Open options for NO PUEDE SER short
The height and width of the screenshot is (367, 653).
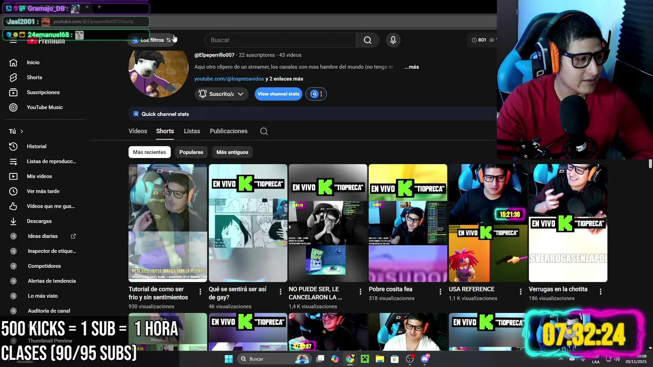[360, 292]
